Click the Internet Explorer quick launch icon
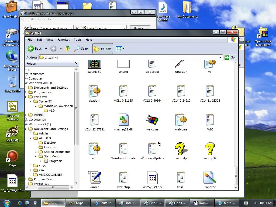This screenshot has height=207, width=276. [20, 203]
